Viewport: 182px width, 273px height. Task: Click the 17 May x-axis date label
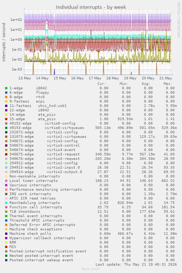(95, 78)
